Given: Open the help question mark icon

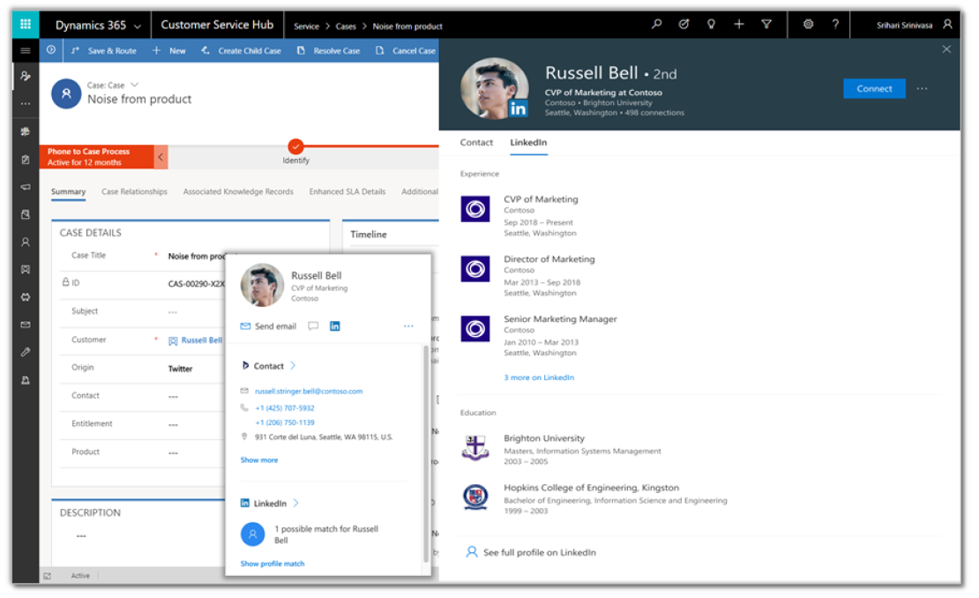Looking at the screenshot, I should (x=835, y=25).
